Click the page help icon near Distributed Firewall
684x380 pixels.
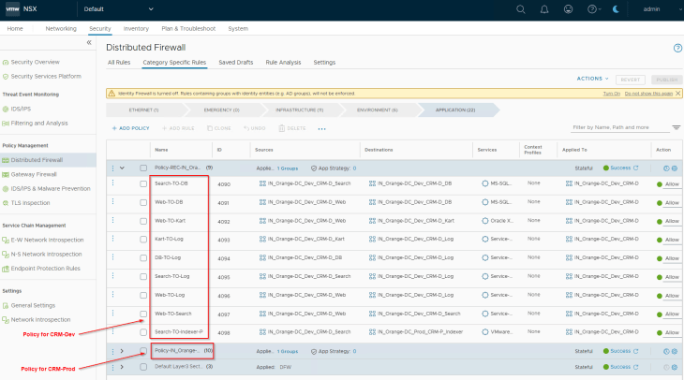point(677,48)
